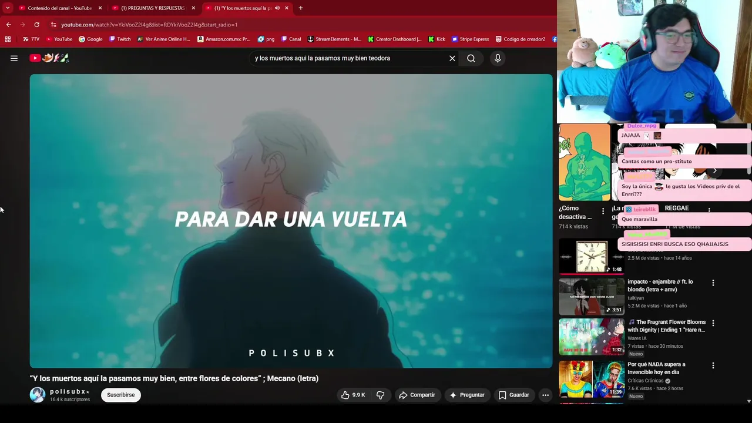Like the video with thumbs up

click(x=352, y=395)
